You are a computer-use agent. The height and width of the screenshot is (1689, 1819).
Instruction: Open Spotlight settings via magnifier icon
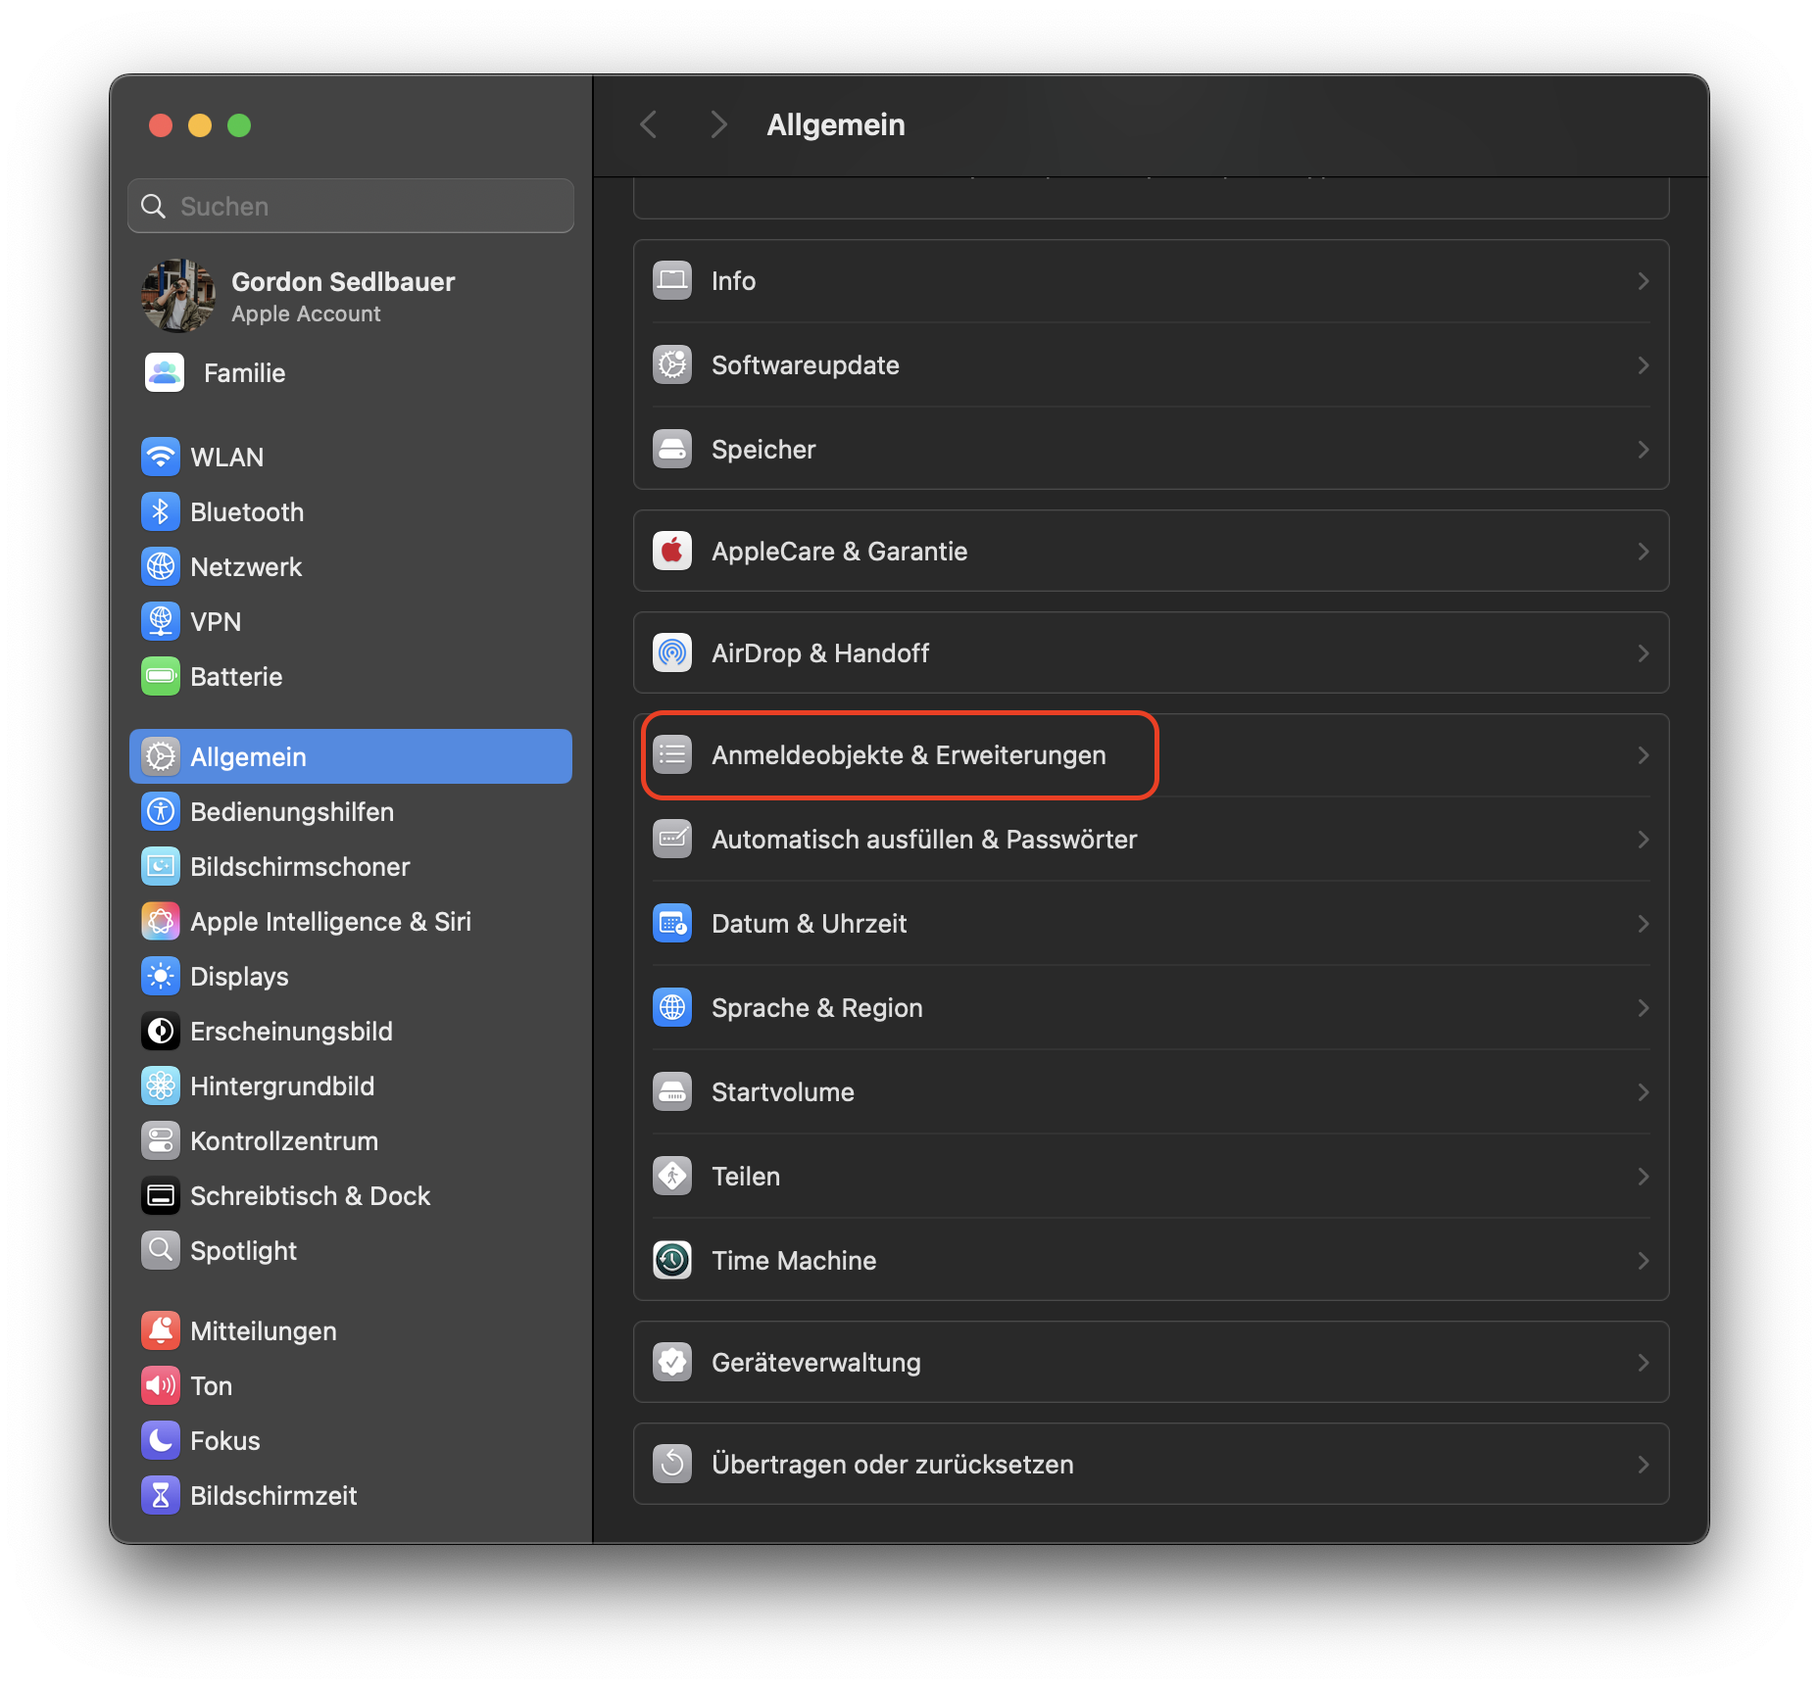160,1250
